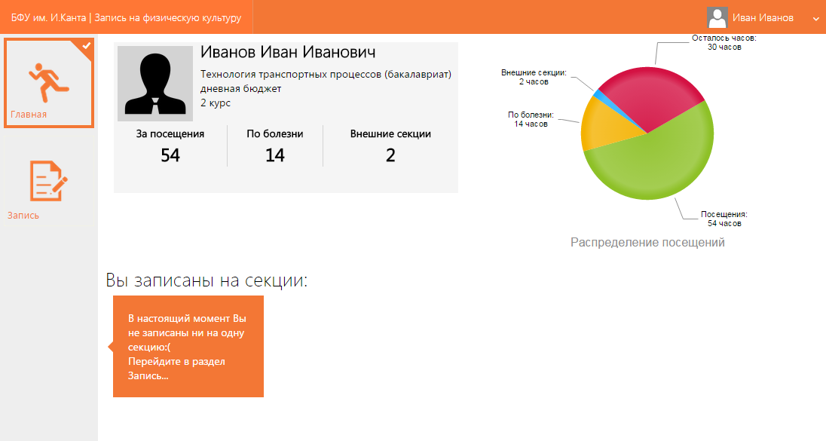Click the '2 курс' text
Screen dimensions: 826x441
coord(216,103)
